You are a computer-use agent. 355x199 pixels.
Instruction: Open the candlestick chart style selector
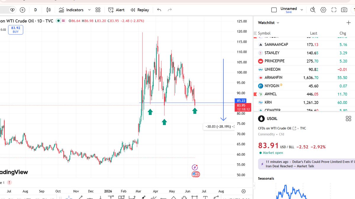tap(49, 10)
